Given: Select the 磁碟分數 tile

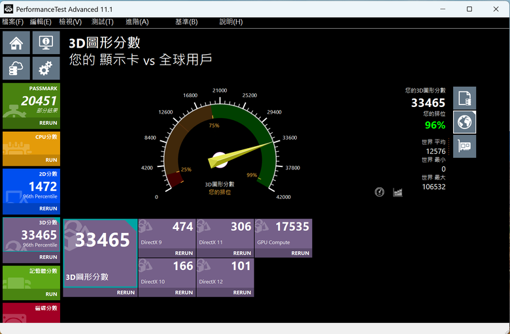Looking at the screenshot, I should (31, 312).
